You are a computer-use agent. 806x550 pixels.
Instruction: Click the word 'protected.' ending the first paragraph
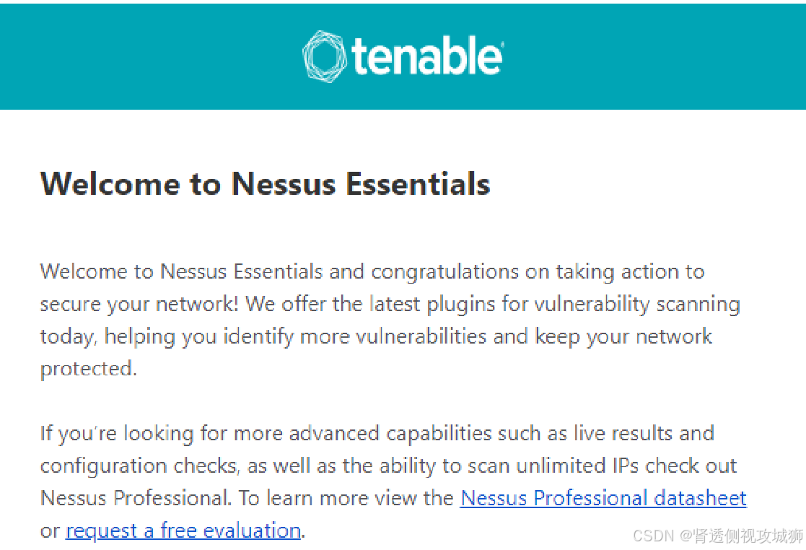pos(89,369)
